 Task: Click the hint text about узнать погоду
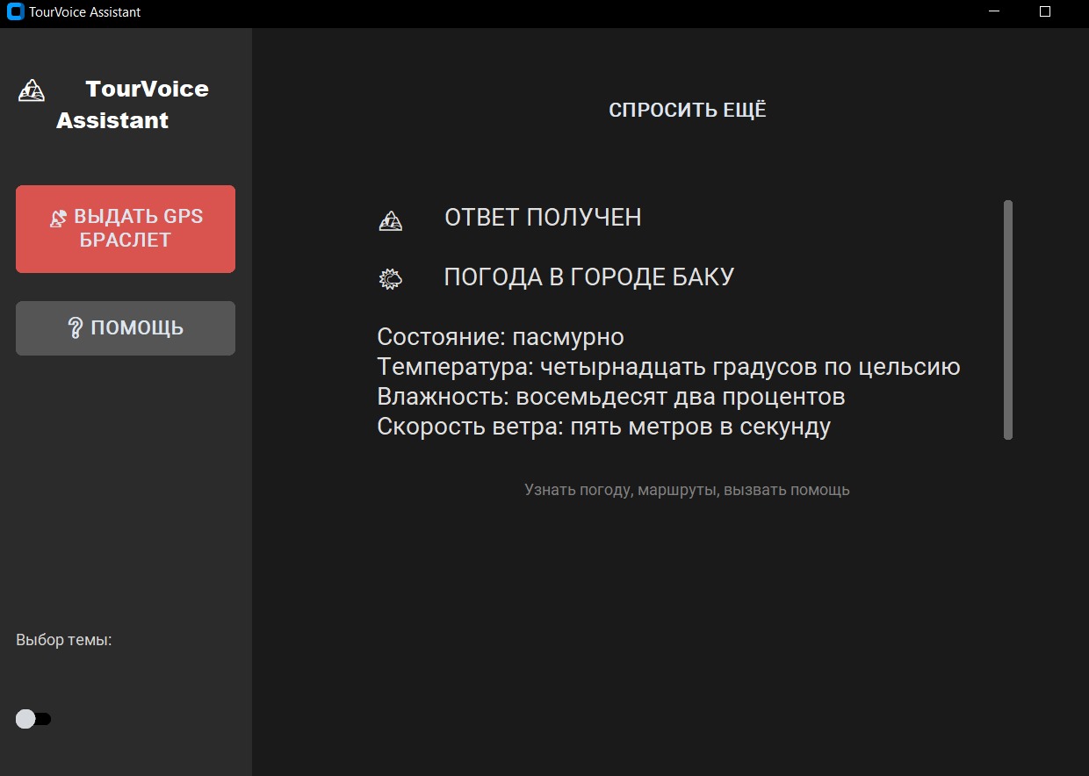pyautogui.click(x=687, y=490)
